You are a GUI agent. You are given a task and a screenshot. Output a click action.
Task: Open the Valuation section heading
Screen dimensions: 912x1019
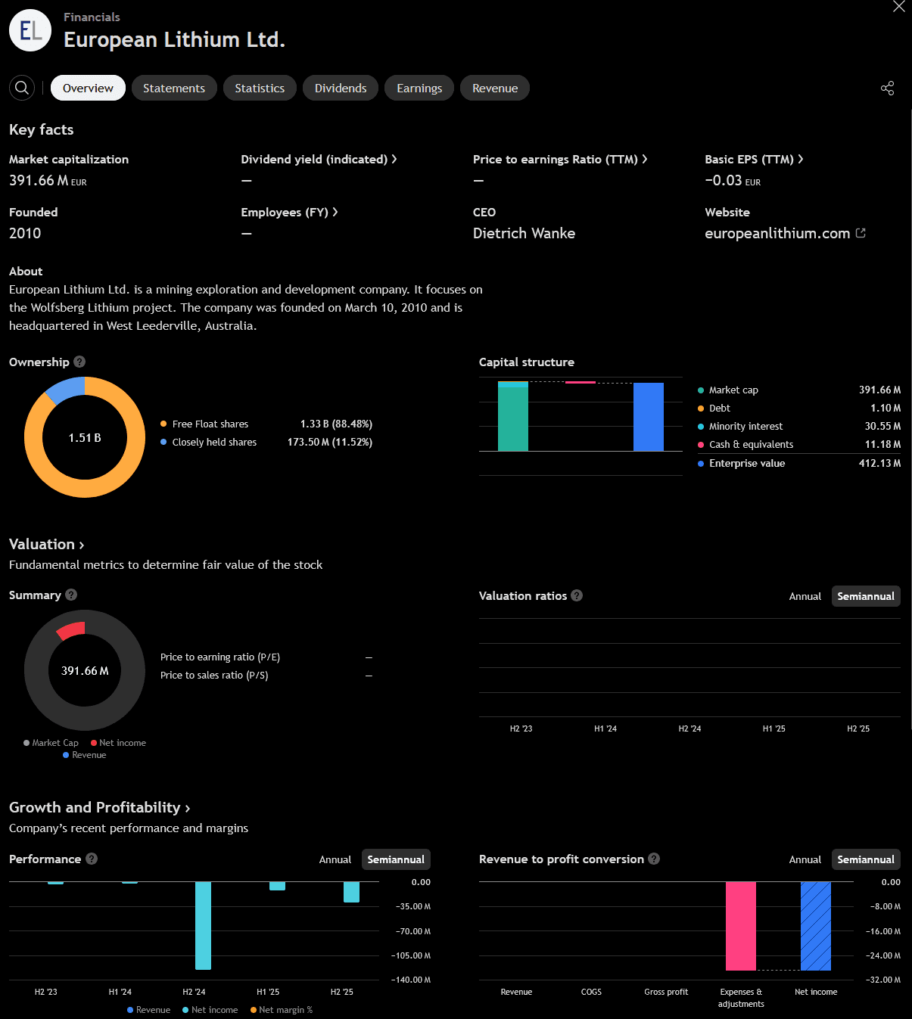point(47,544)
